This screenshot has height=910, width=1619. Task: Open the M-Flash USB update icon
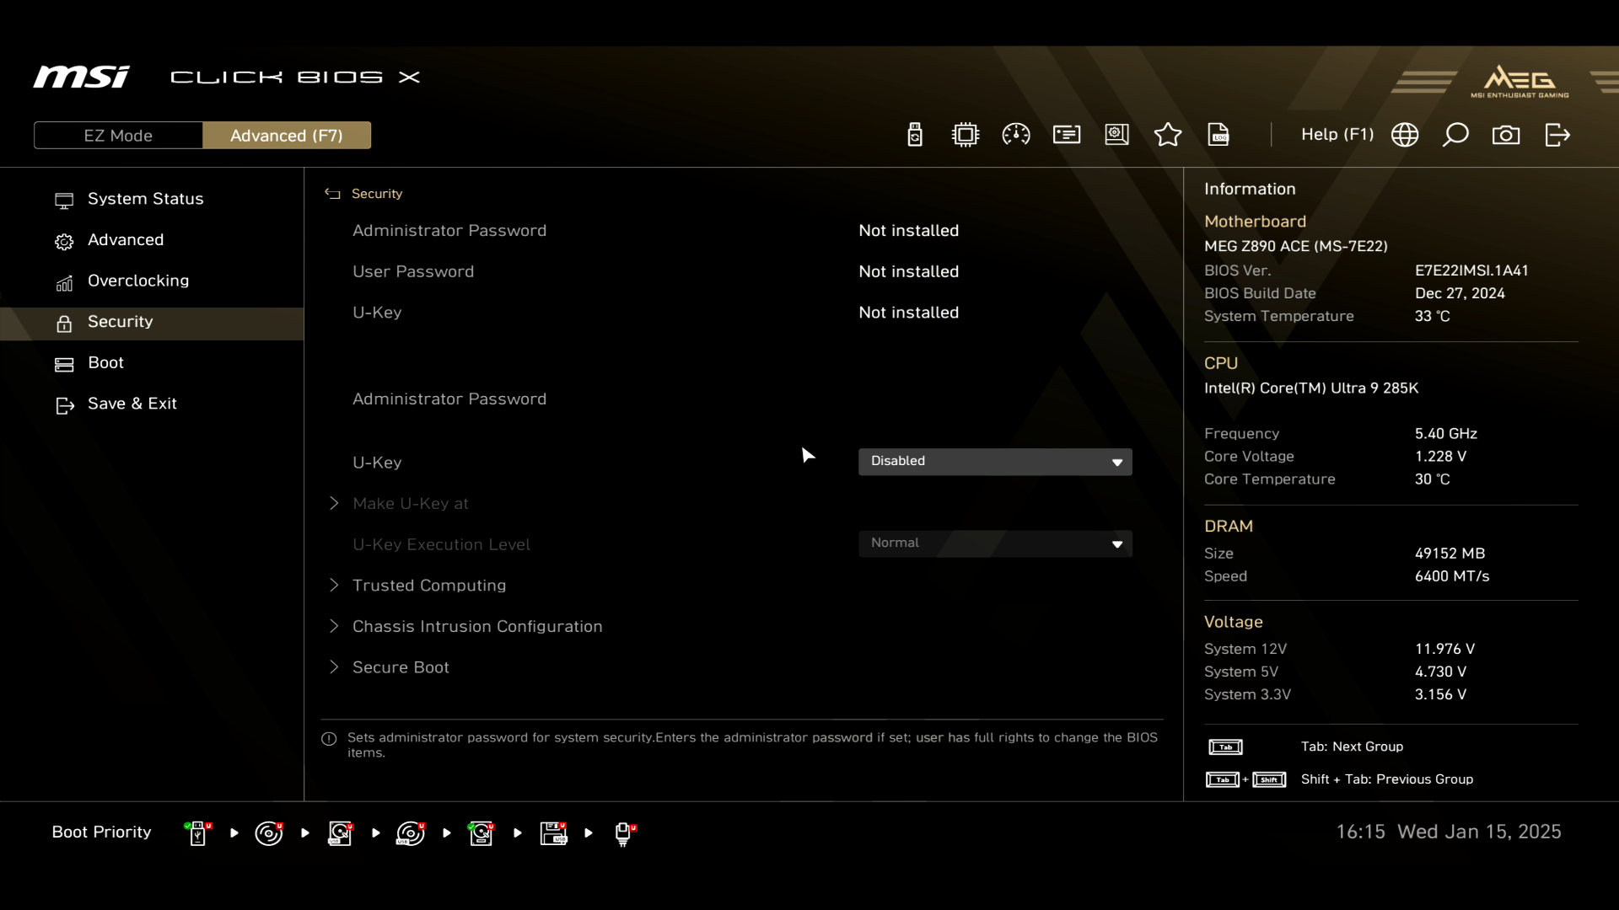[915, 135]
